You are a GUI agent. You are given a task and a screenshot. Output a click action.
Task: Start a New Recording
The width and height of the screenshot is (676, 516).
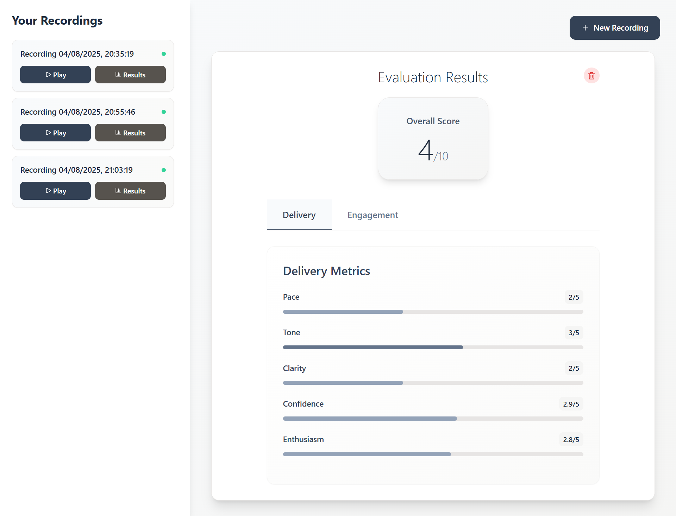point(614,28)
